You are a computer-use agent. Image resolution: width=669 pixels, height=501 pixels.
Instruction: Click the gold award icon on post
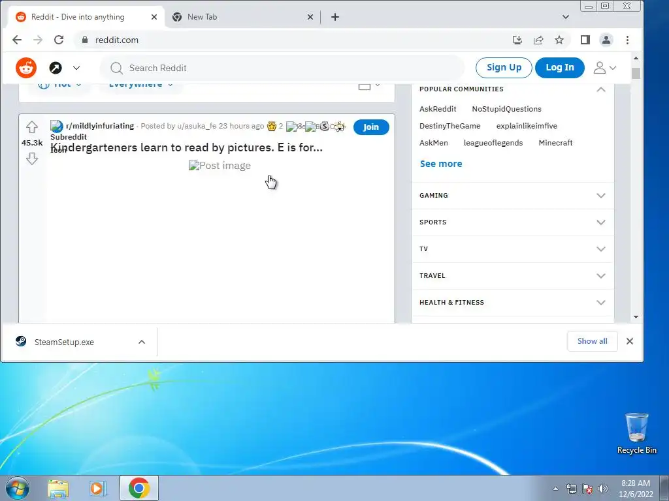click(x=272, y=126)
